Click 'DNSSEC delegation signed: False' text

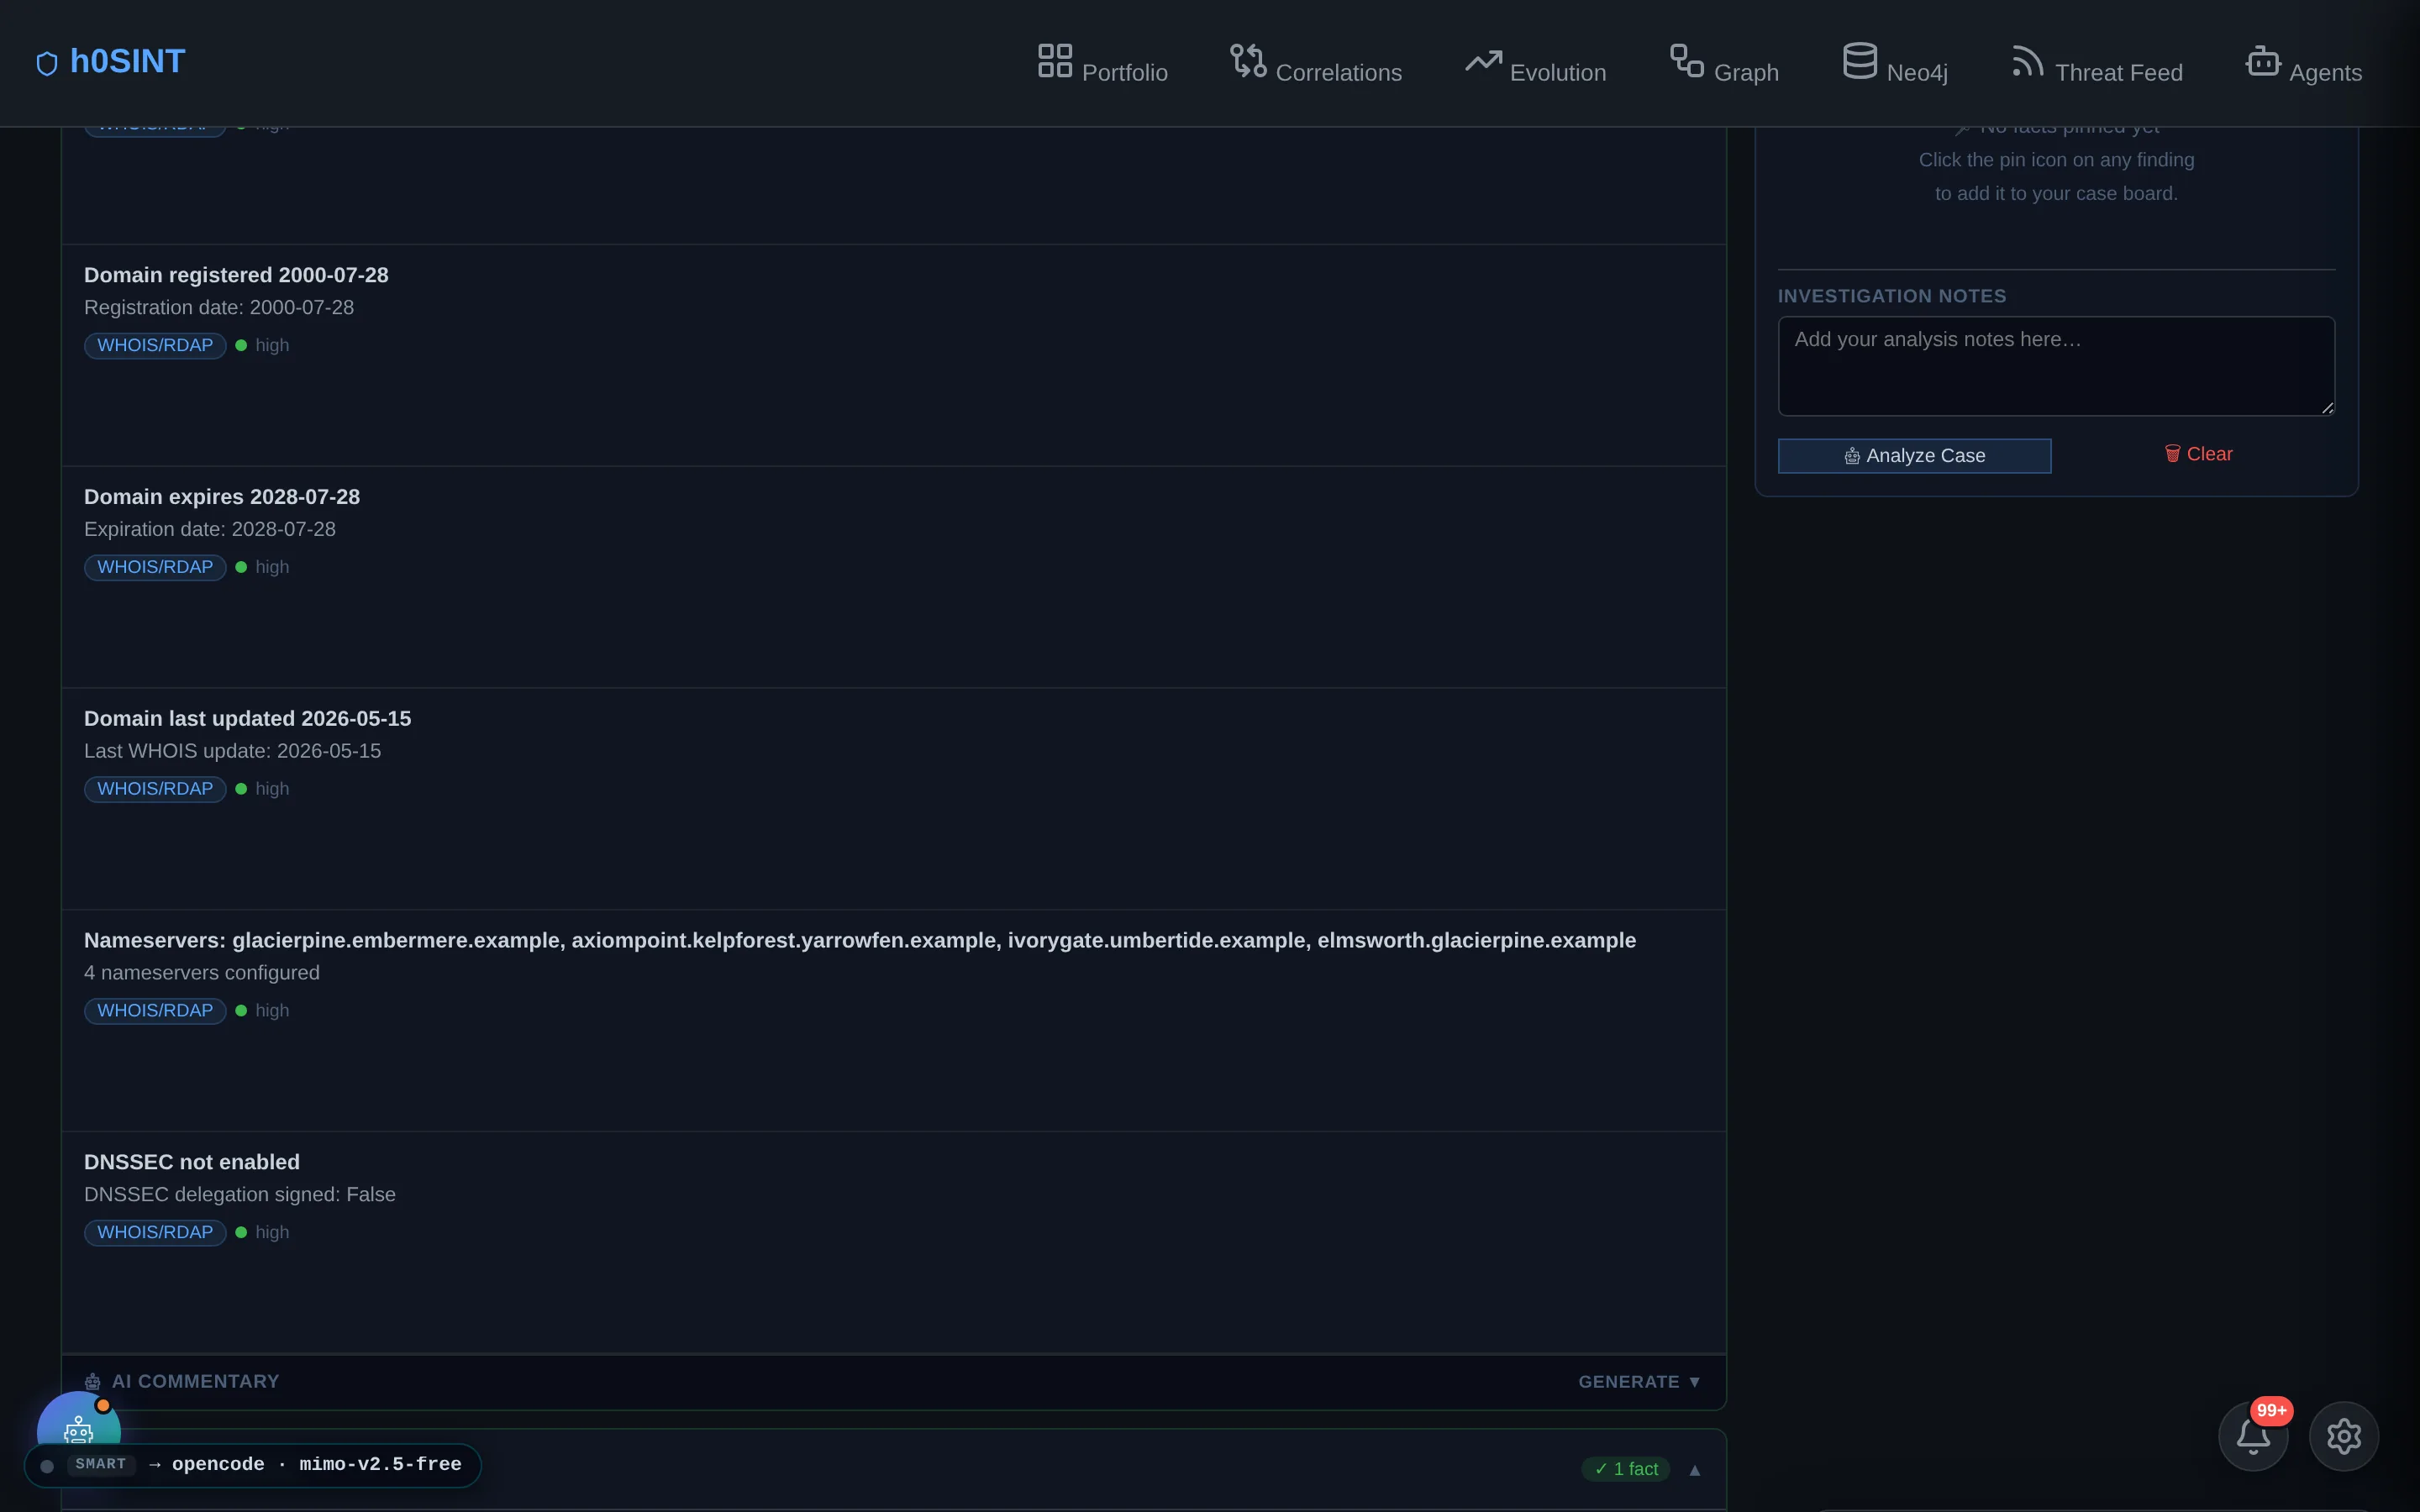coord(240,1195)
